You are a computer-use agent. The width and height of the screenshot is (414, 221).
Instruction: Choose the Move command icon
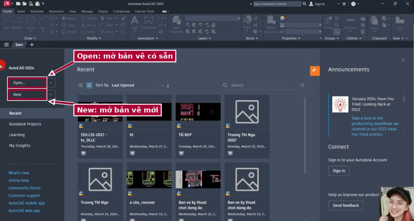63,19
